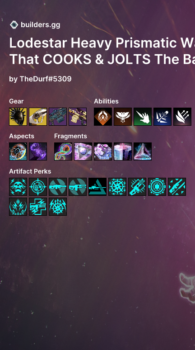This screenshot has height=350, width=195.
Task: Select the skull artifact perk
Action: coord(18,187)
